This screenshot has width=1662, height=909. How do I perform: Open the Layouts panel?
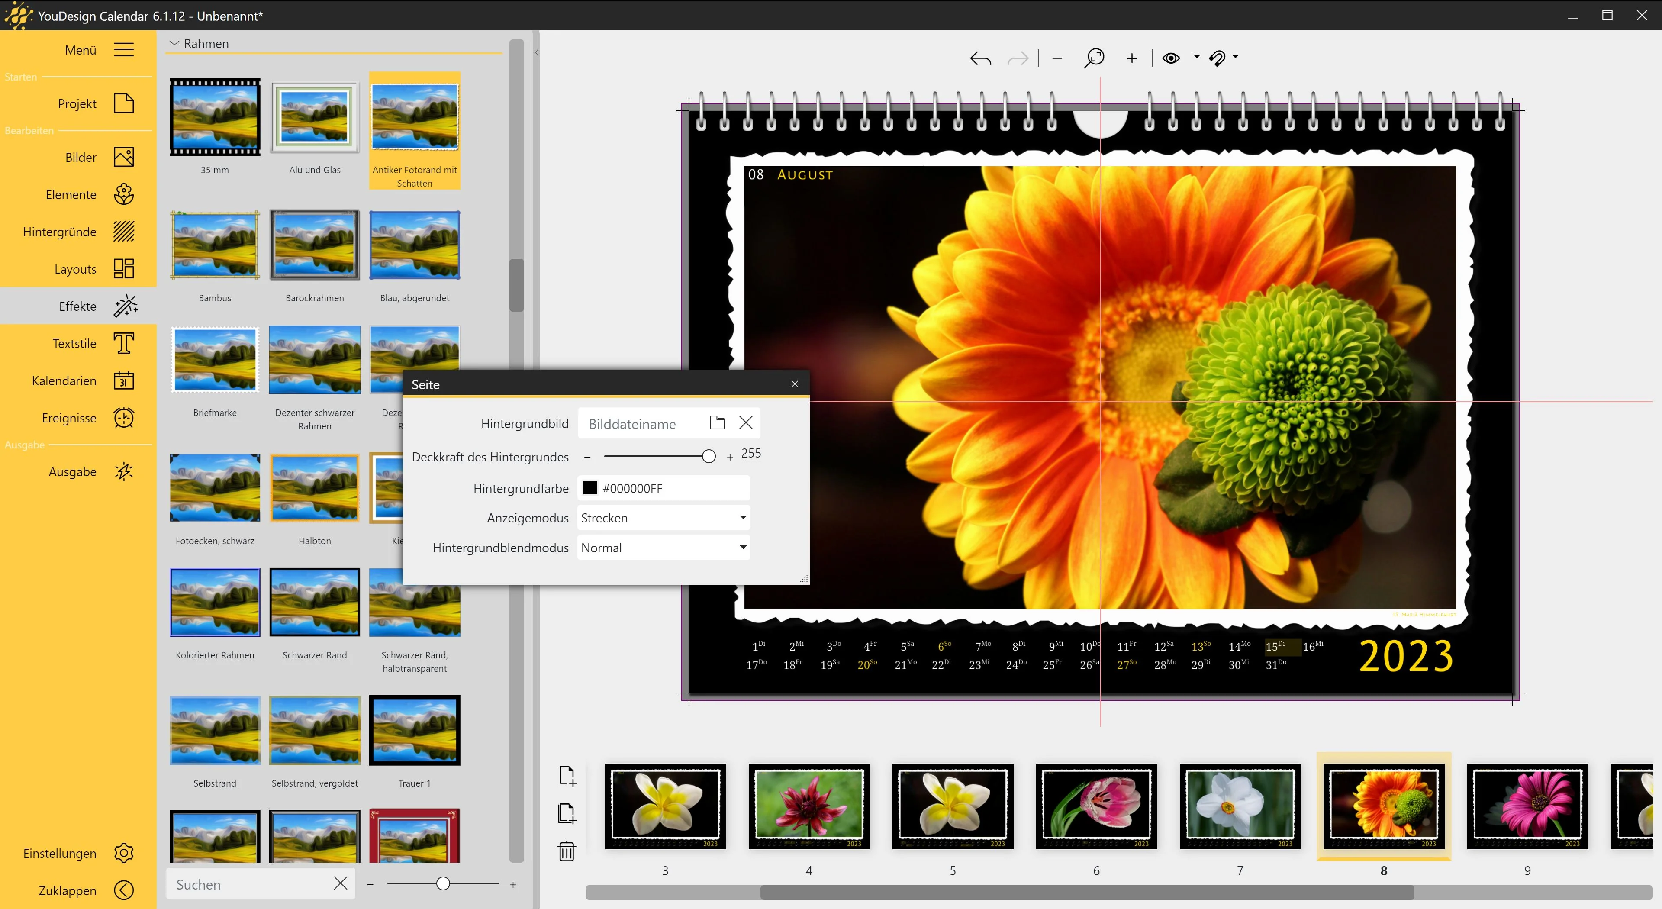point(78,268)
